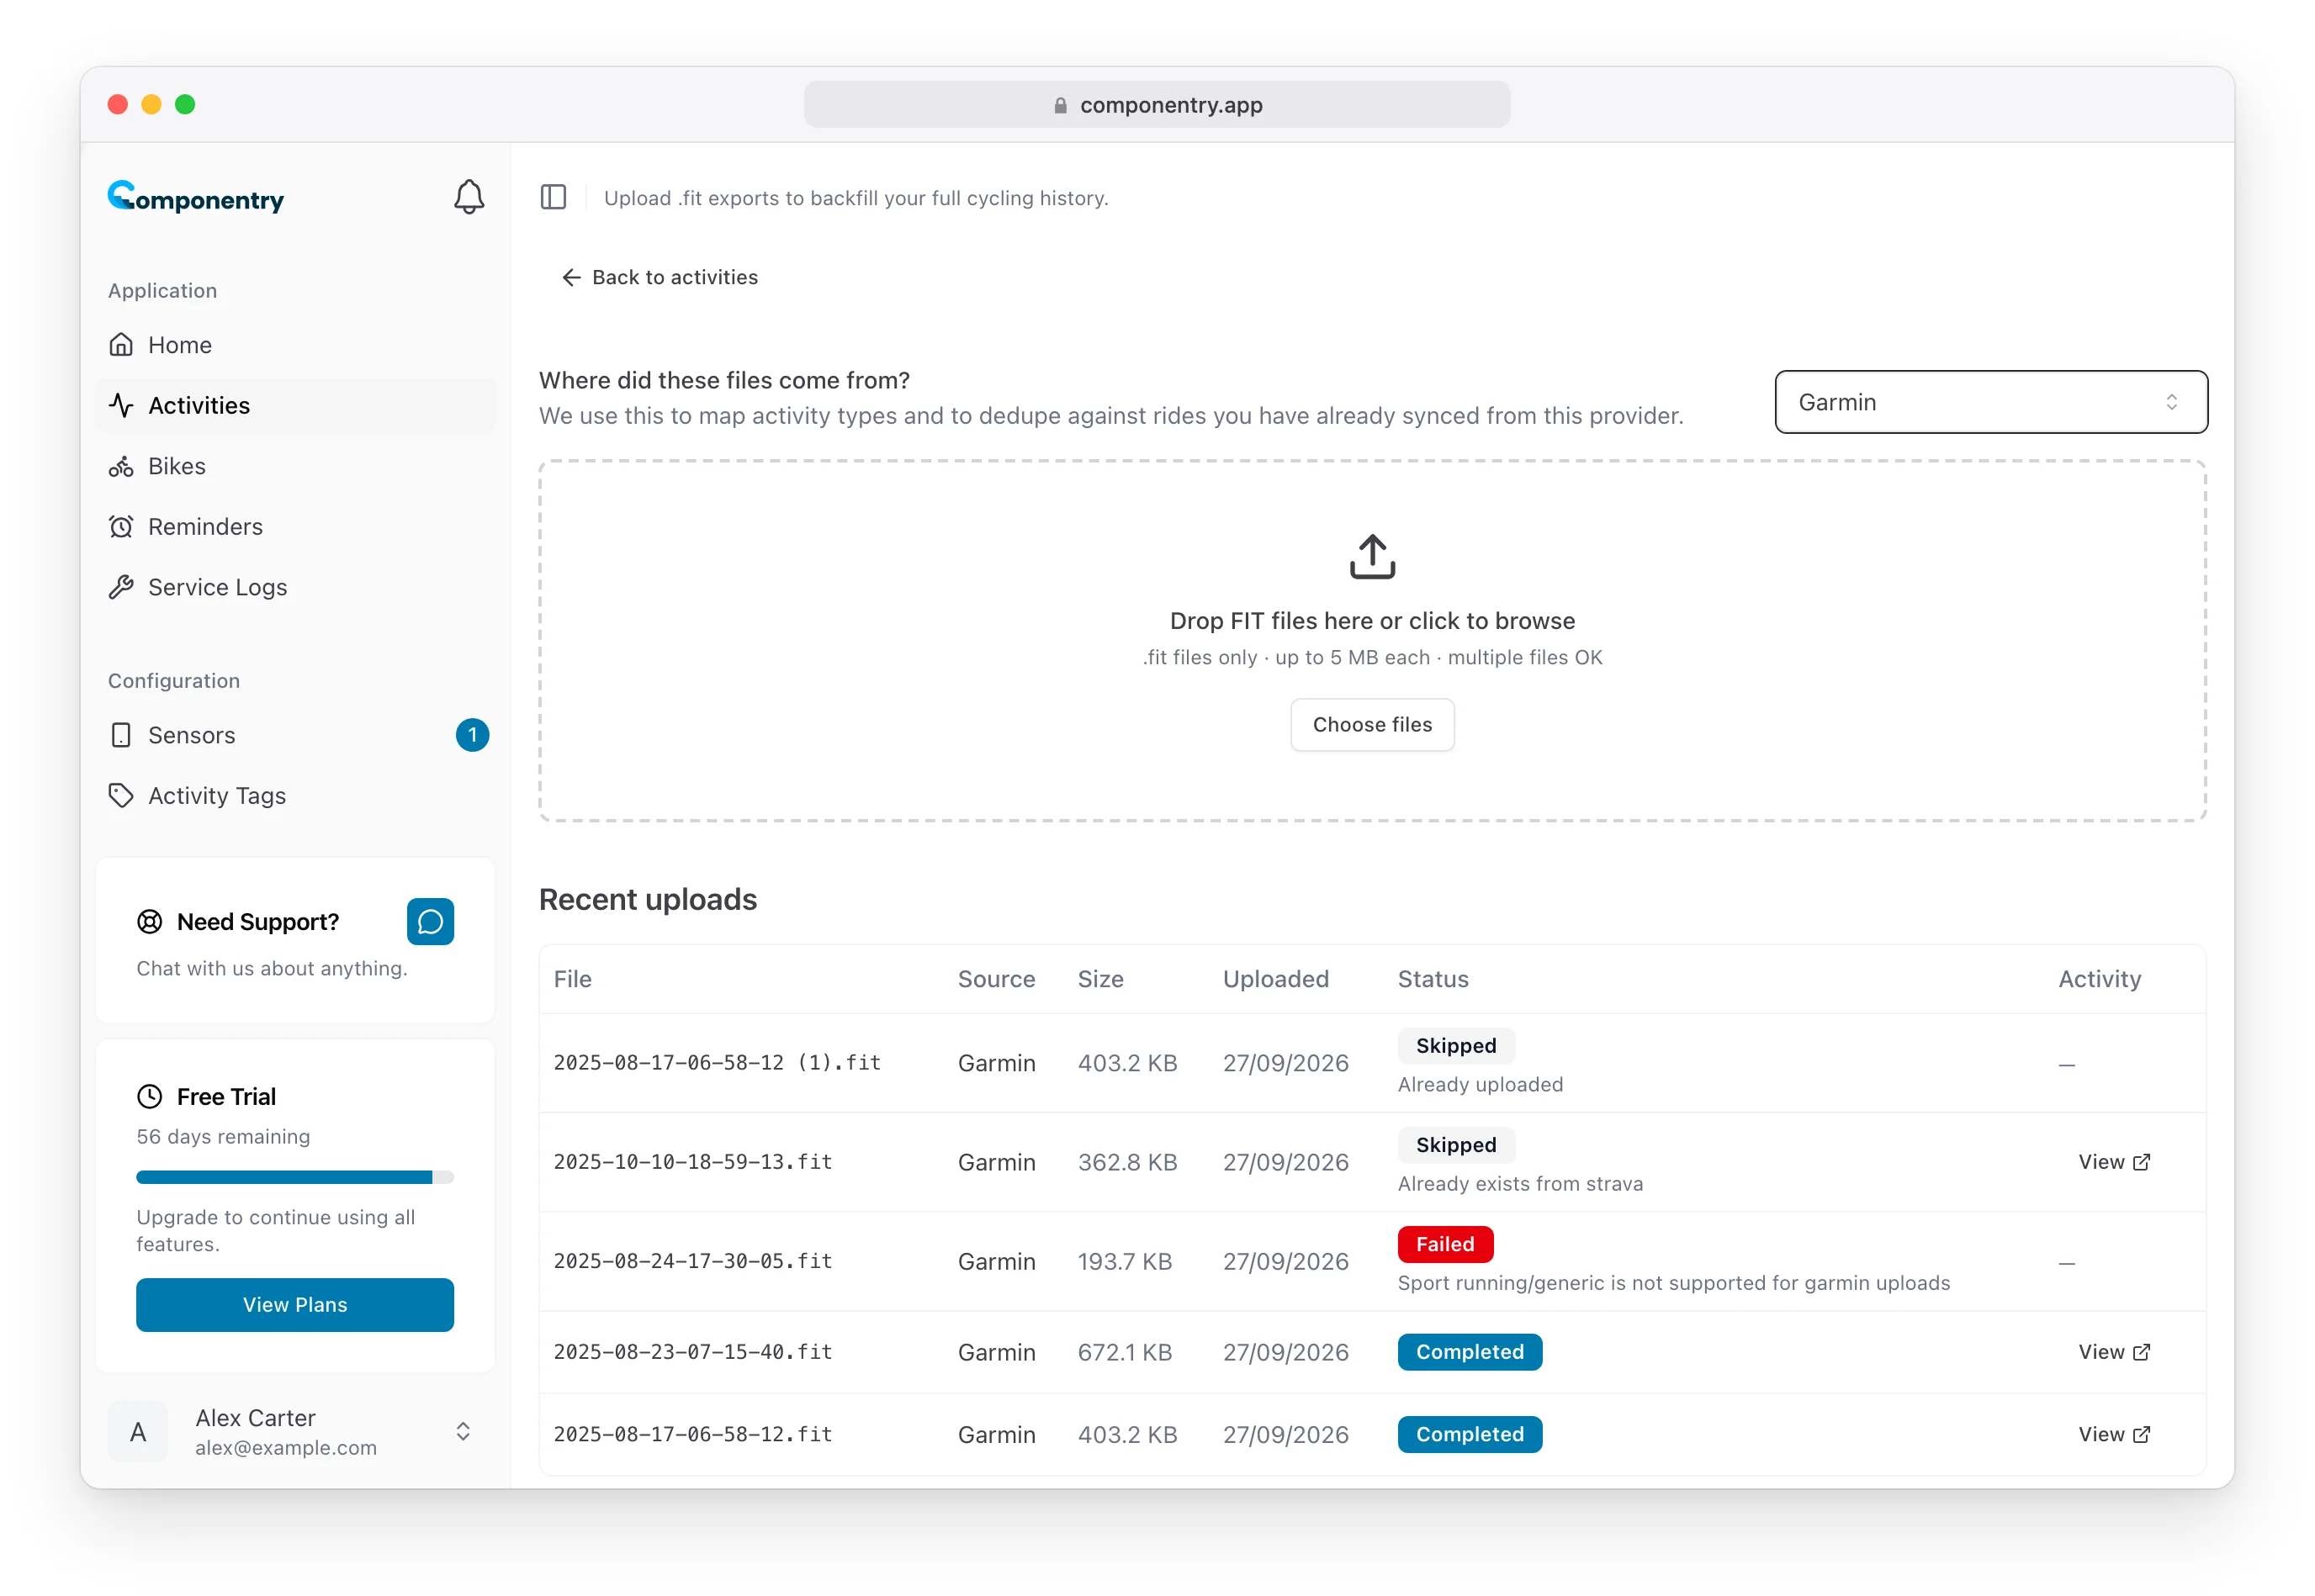Viewport: 2315px width, 1596px height.
Task: Click the Choose files button
Action: pyautogui.click(x=1372, y=724)
